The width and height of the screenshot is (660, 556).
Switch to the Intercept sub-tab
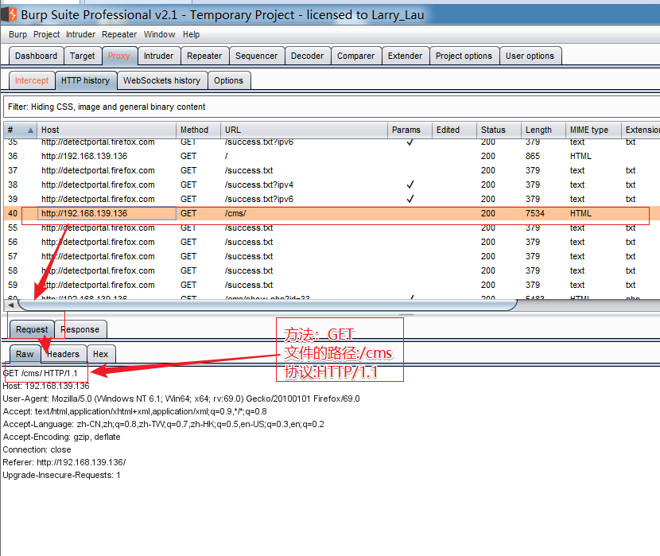point(32,80)
